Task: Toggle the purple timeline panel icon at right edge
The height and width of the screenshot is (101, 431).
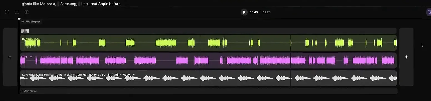Action: coord(429,12)
